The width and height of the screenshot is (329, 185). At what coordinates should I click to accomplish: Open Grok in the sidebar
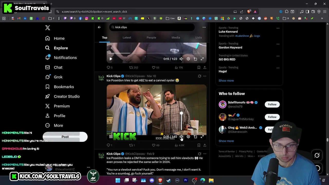pyautogui.click(x=54, y=77)
